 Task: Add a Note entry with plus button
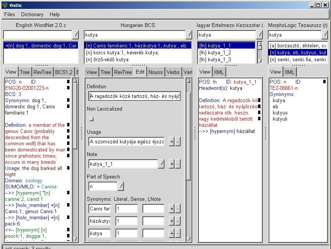click(x=172, y=164)
